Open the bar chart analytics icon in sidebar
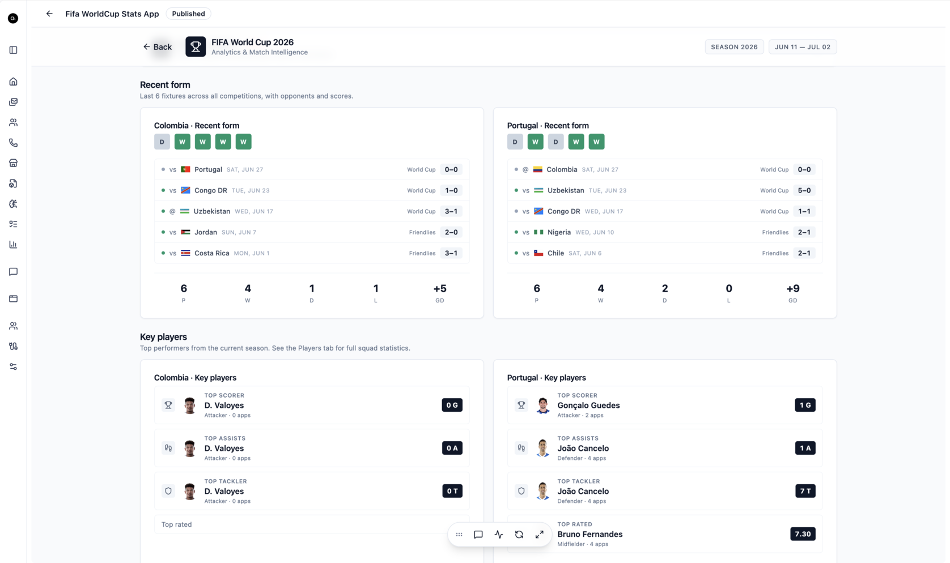Viewport: 950px width, 563px height. click(13, 245)
